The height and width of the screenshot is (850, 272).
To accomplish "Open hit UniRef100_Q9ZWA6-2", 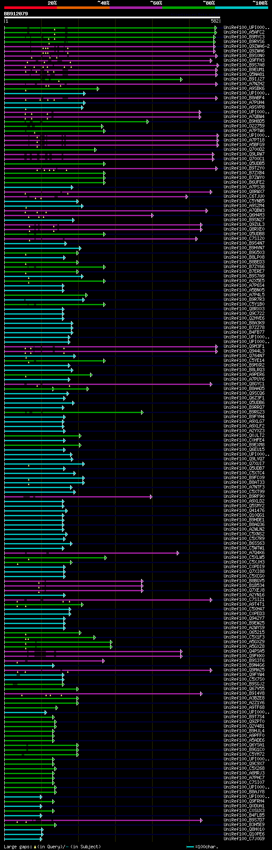I will (x=246, y=46).
